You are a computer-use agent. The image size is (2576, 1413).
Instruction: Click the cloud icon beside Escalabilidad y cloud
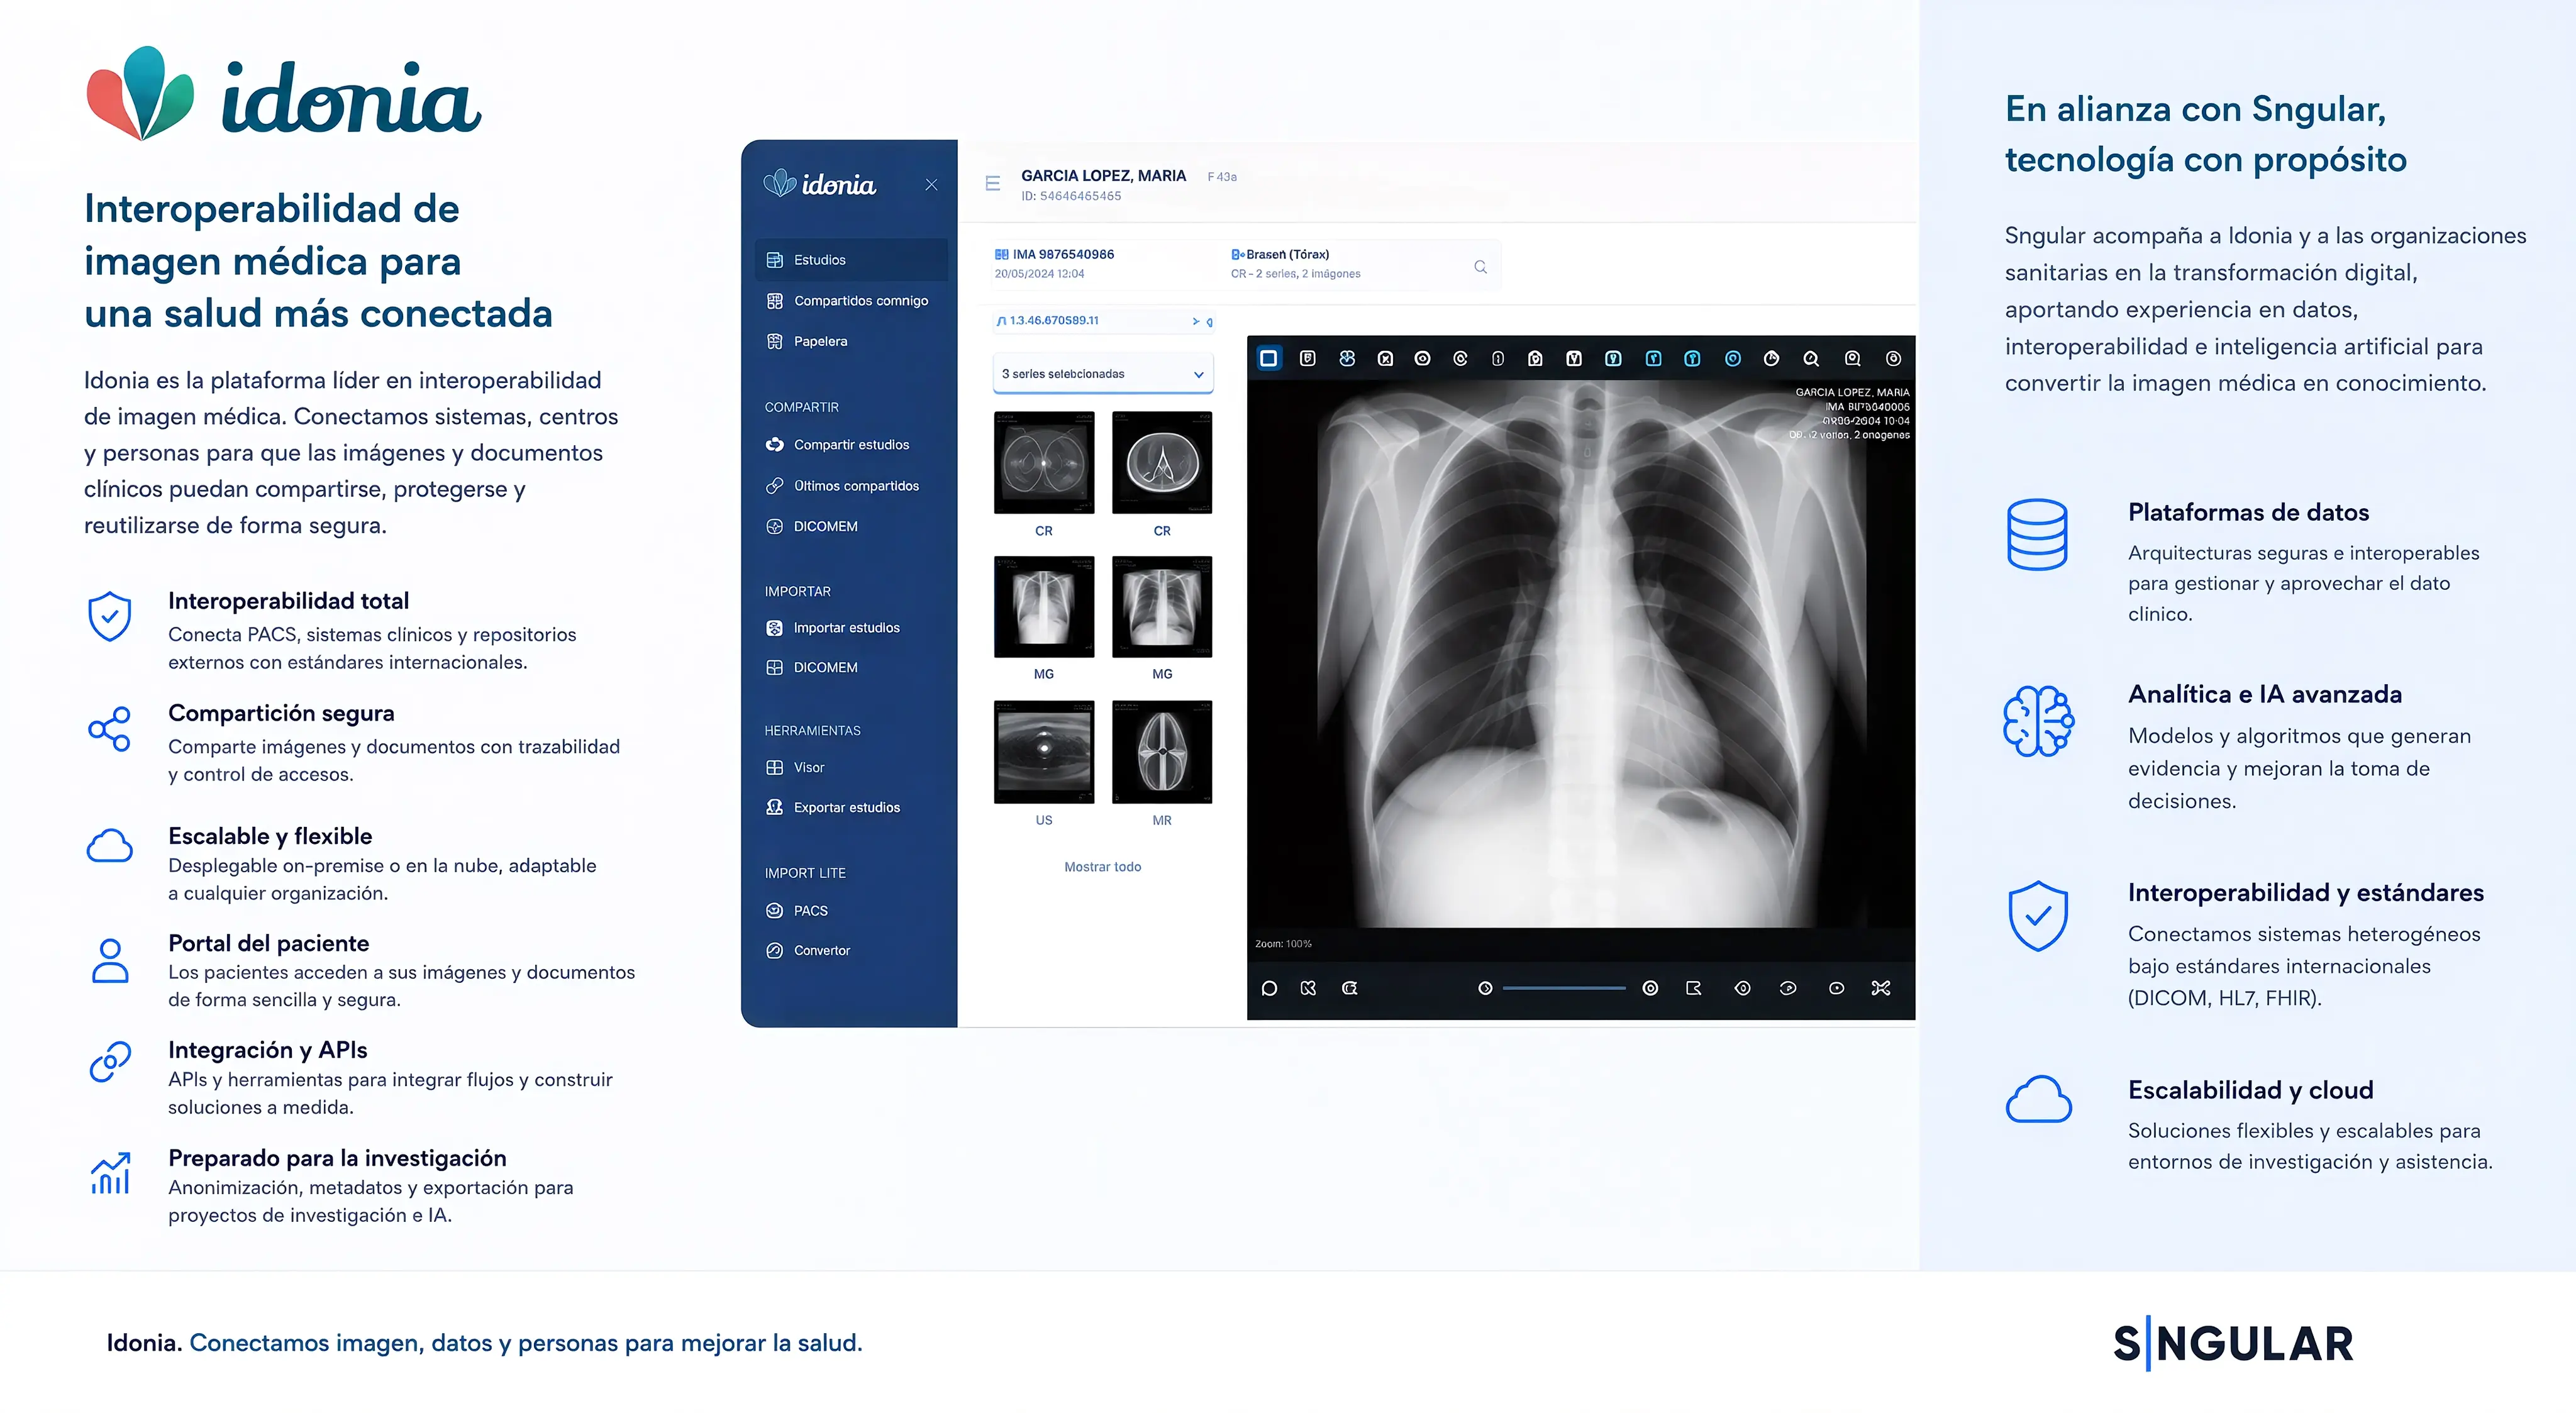[2038, 1099]
